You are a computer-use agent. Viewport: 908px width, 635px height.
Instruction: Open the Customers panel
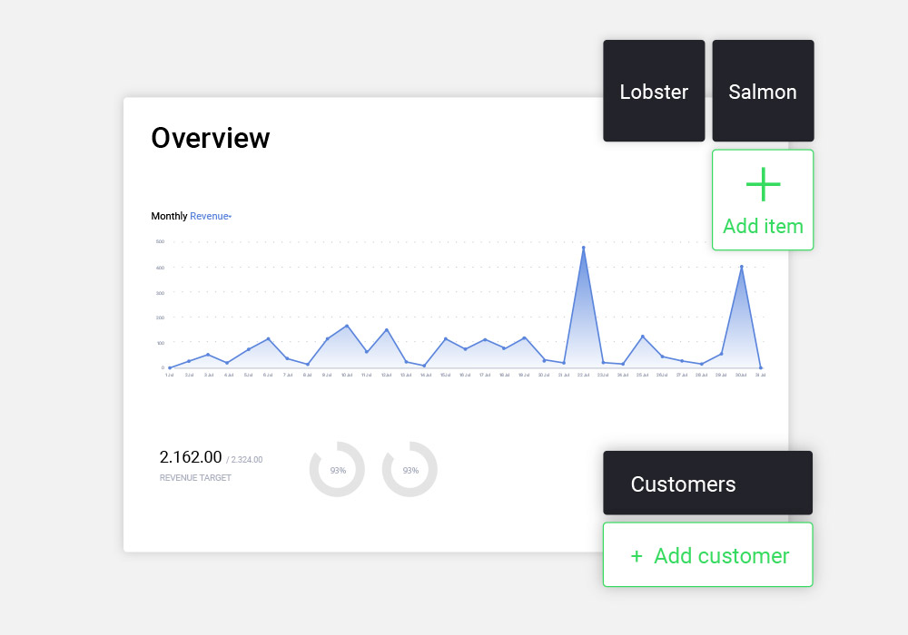tap(707, 483)
